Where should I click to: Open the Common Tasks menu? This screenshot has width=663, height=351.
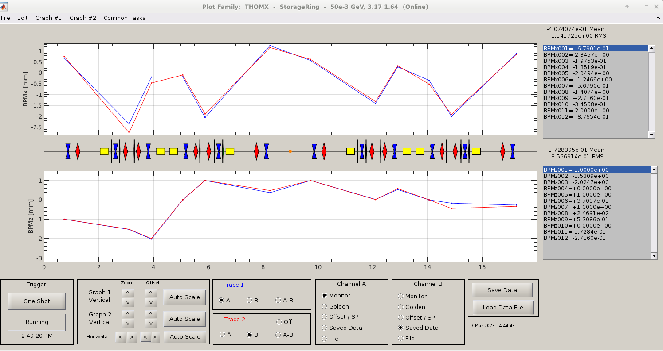[124, 18]
